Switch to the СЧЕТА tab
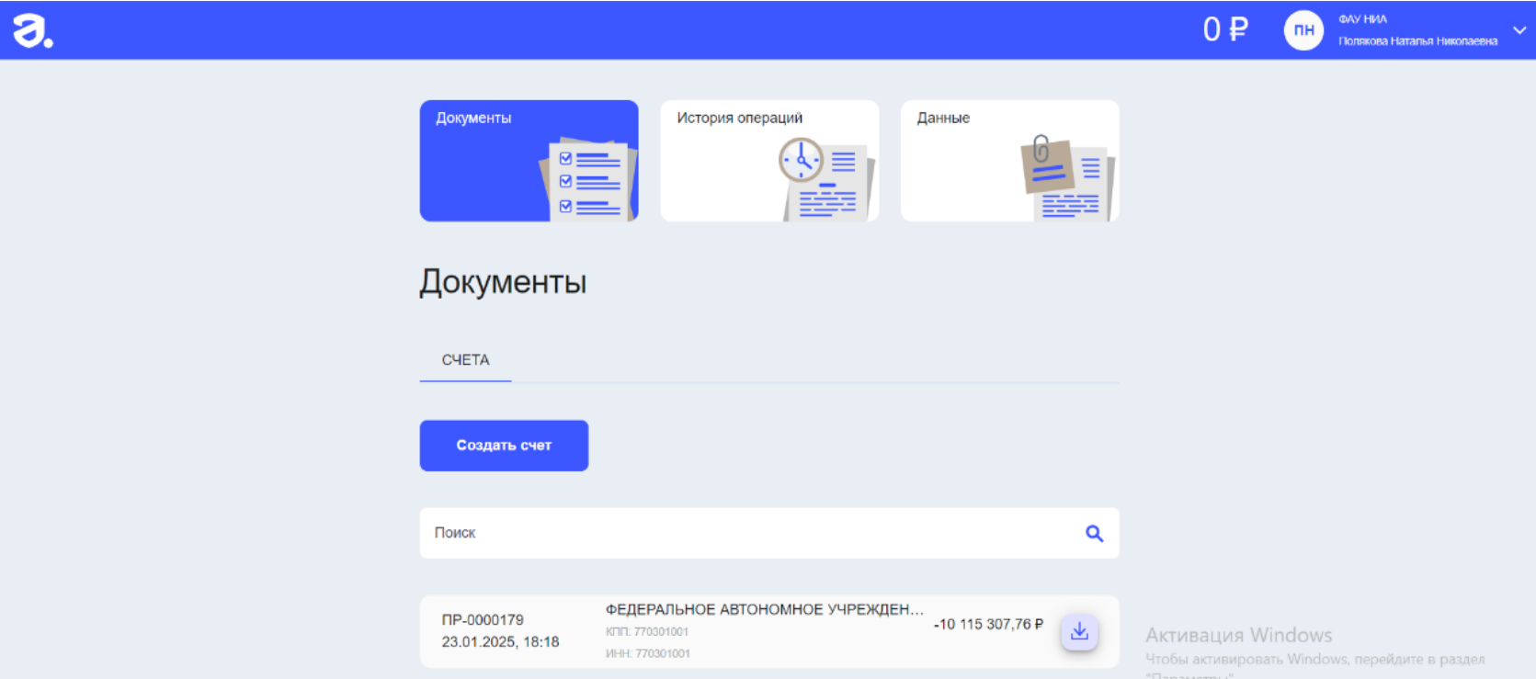 (465, 360)
